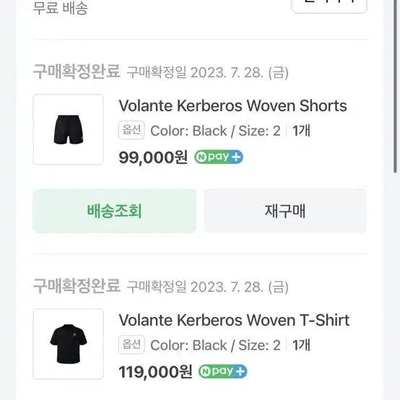
Task: Click the shorts Color: Black / Size: 2 option text
Action: (x=215, y=131)
